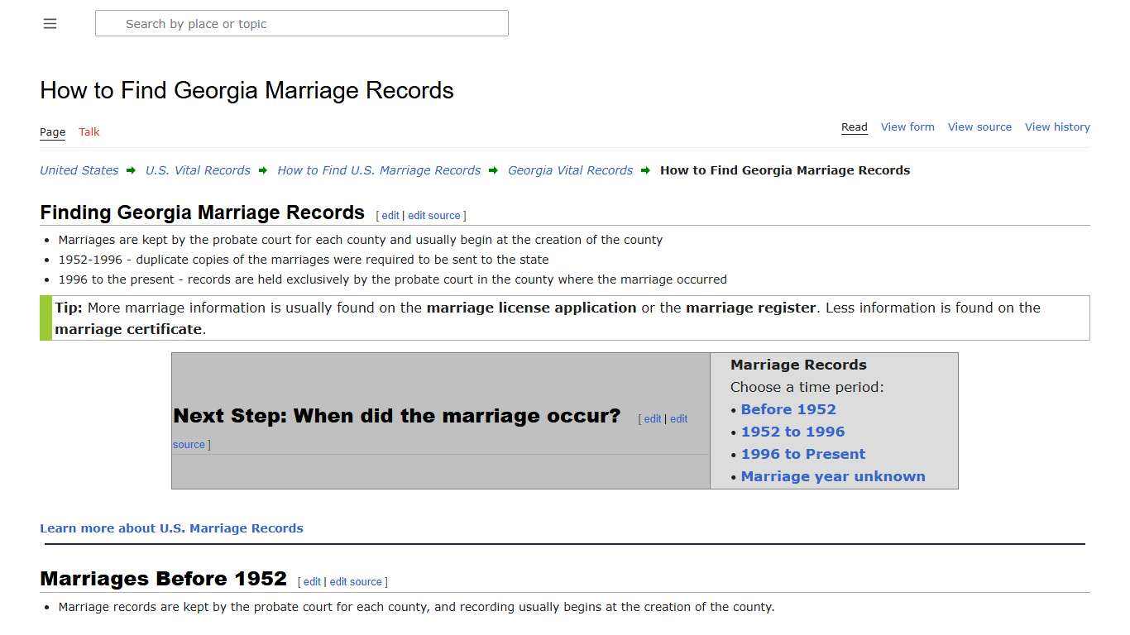Select the 1996 to Present option
1130x635 pixels.
coord(802,453)
